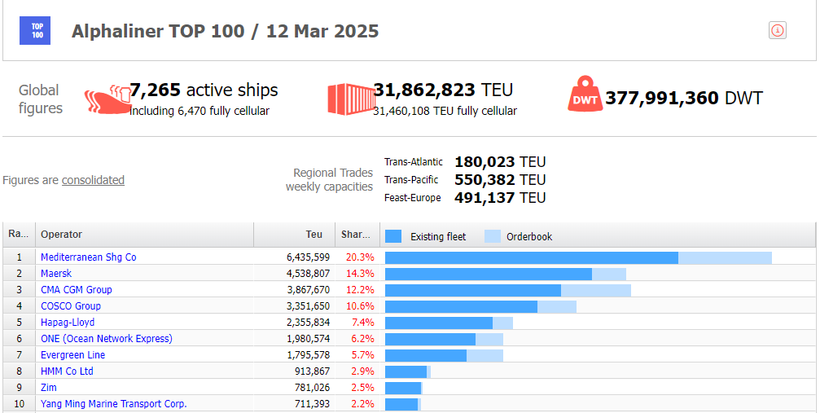The image size is (820, 413).
Task: Click the Orderbook legend swatch
Action: click(493, 236)
